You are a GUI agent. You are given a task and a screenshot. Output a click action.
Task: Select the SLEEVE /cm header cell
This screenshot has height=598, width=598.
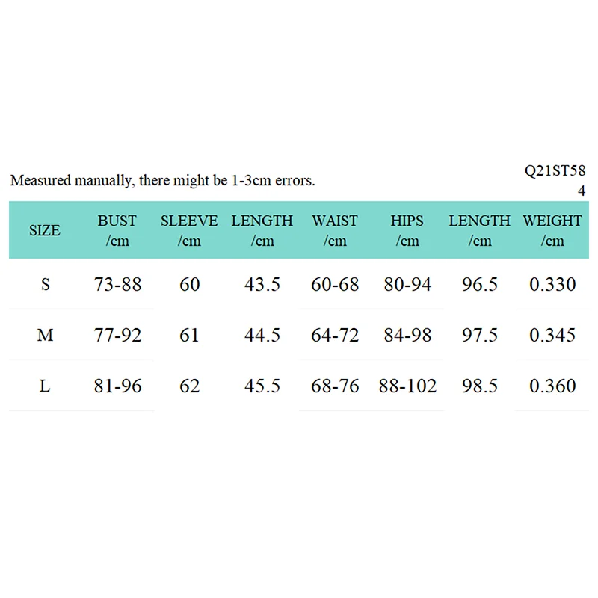click(189, 230)
